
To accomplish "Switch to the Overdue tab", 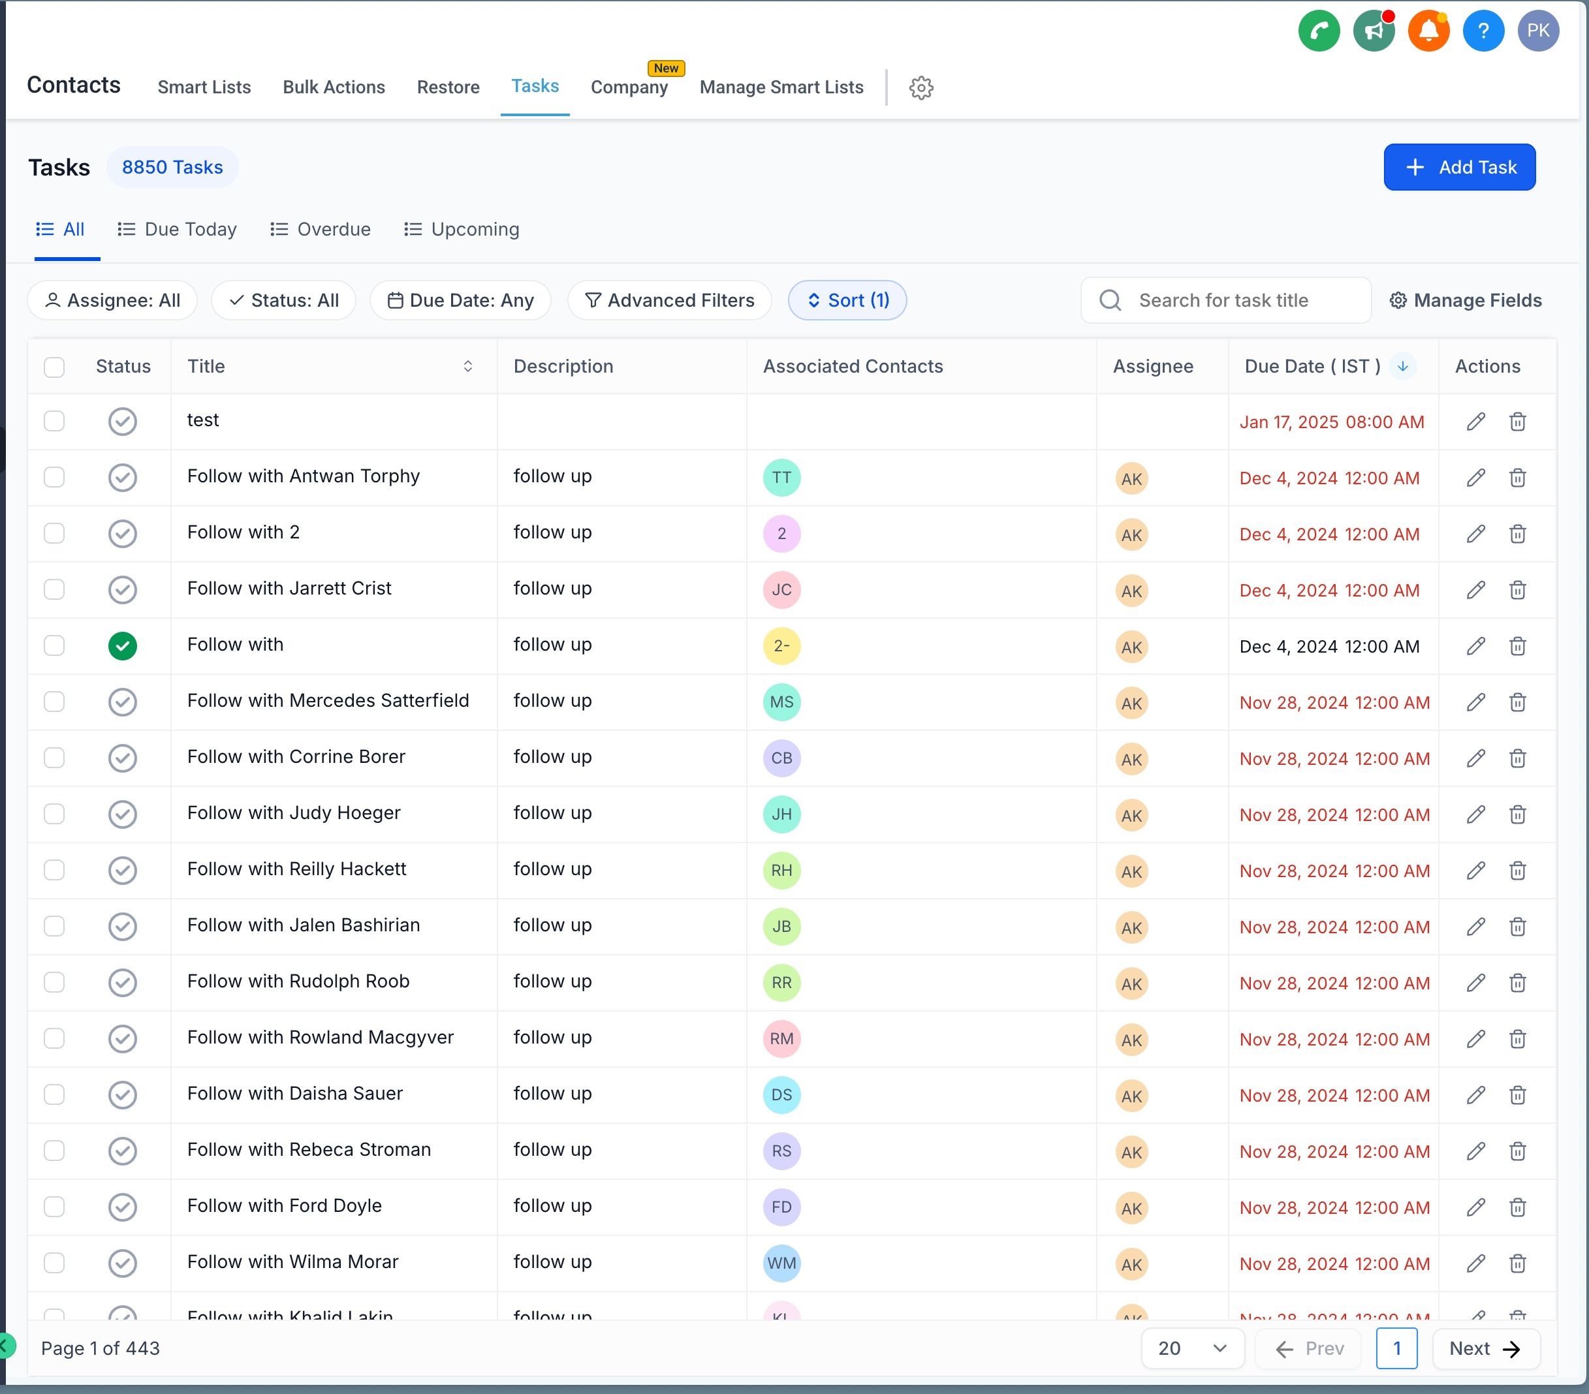I will [321, 230].
